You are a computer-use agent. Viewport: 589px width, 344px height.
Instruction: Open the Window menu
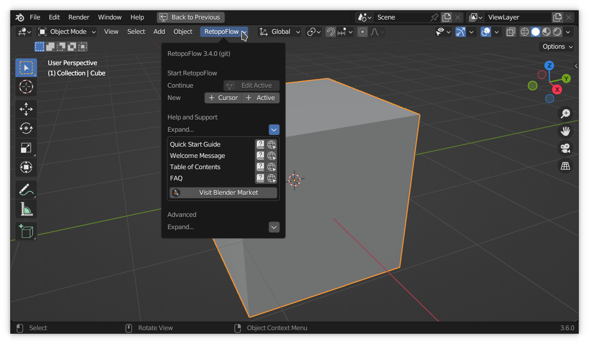tap(110, 17)
